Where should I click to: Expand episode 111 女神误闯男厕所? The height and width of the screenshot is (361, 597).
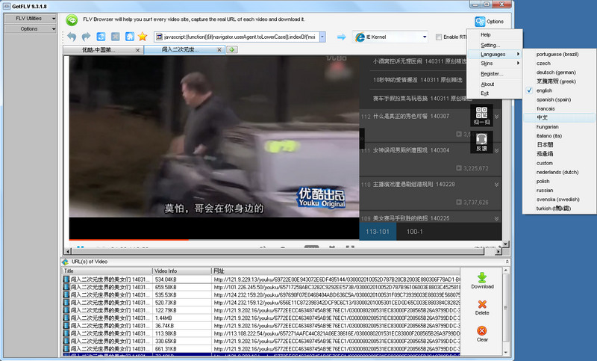click(496, 150)
